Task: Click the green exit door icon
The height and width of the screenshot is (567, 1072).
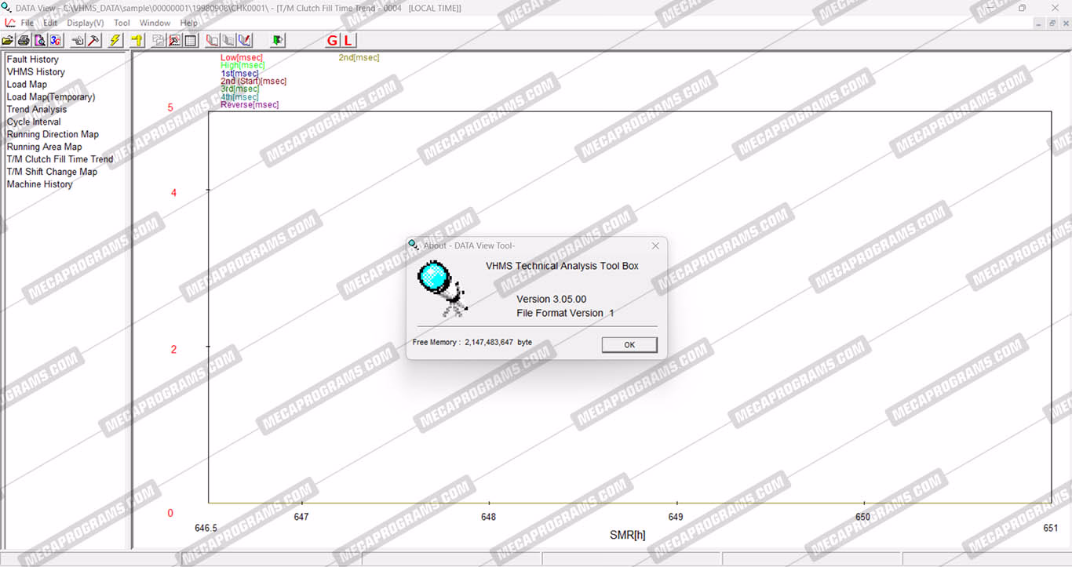Action: [x=277, y=41]
